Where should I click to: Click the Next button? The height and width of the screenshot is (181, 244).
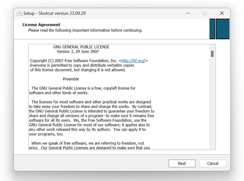point(182,164)
